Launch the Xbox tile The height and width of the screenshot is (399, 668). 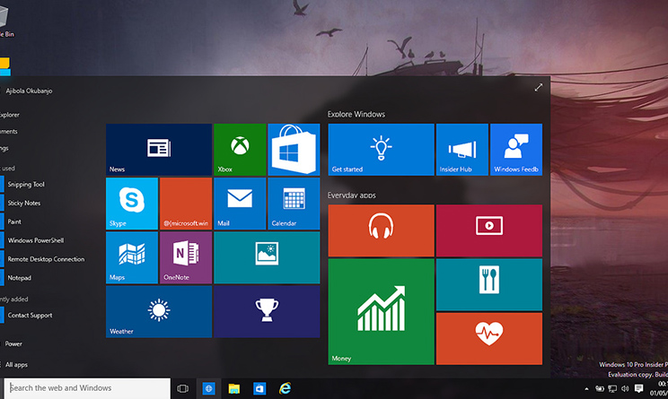click(240, 150)
